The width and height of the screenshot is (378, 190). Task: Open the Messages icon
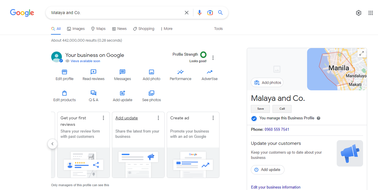click(122, 72)
